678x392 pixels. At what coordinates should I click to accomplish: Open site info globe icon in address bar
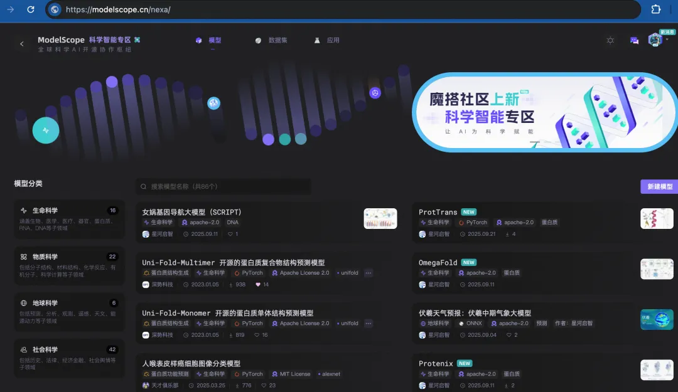pyautogui.click(x=55, y=9)
